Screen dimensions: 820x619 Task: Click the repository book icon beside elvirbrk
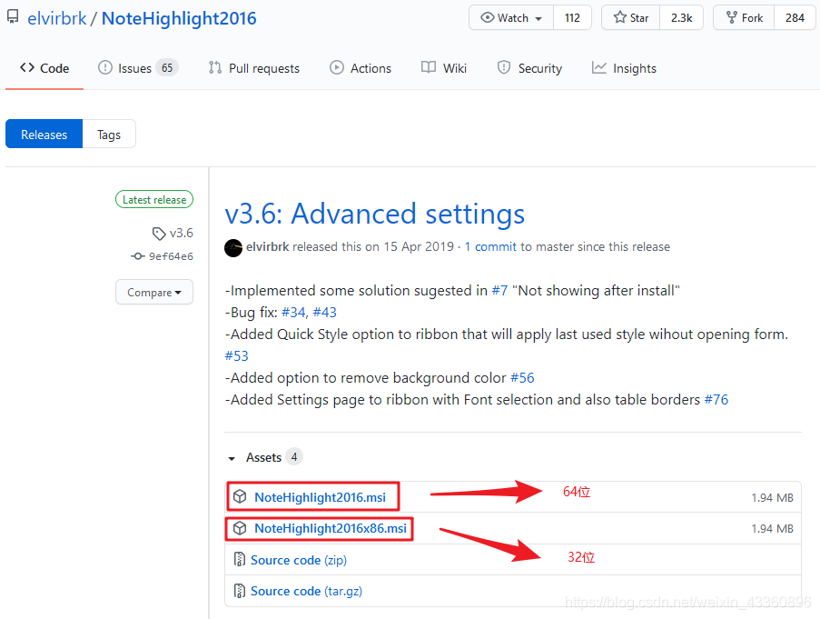point(13,16)
